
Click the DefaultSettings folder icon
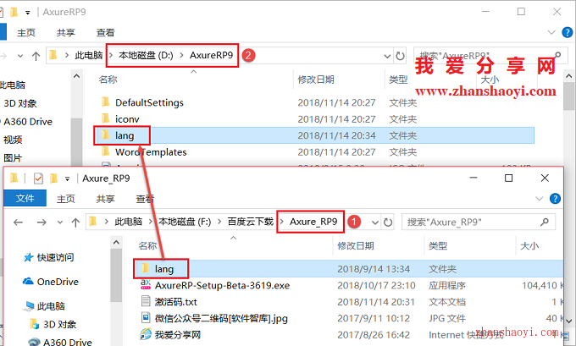(106, 102)
